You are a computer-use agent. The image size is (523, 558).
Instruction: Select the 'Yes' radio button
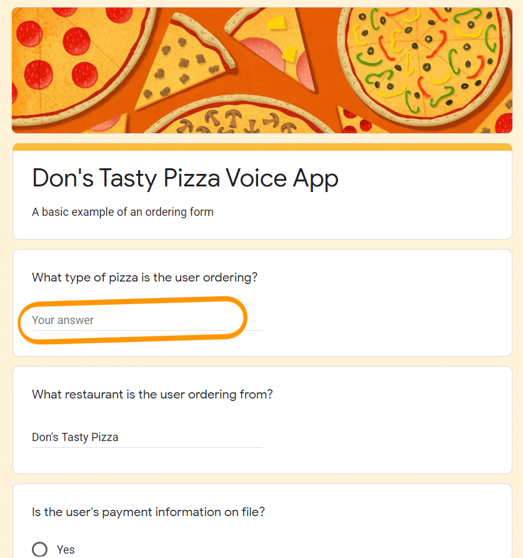click(39, 549)
